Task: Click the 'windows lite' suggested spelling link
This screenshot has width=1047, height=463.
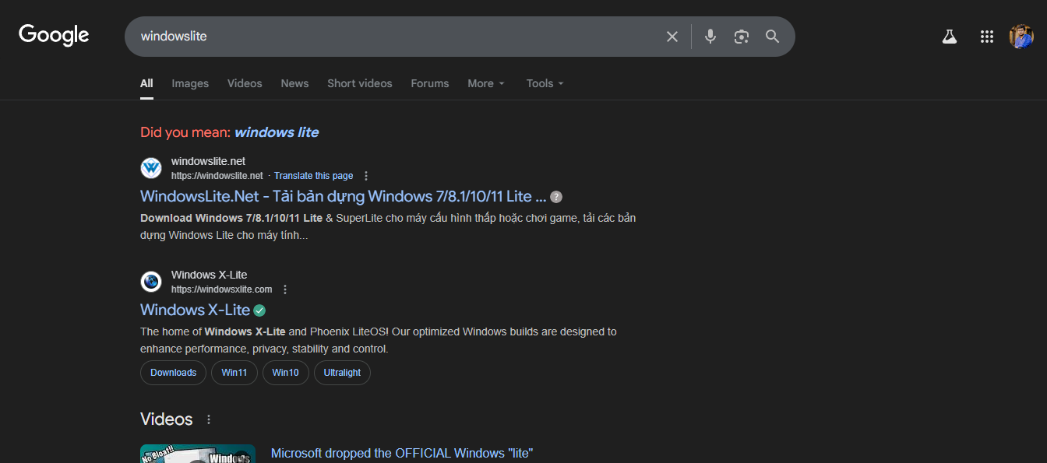Action: (x=277, y=132)
